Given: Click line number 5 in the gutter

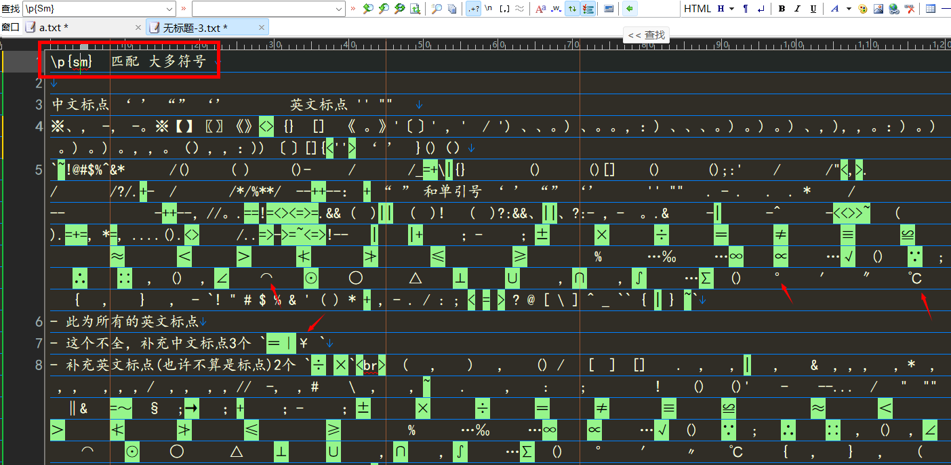Looking at the screenshot, I should (39, 169).
